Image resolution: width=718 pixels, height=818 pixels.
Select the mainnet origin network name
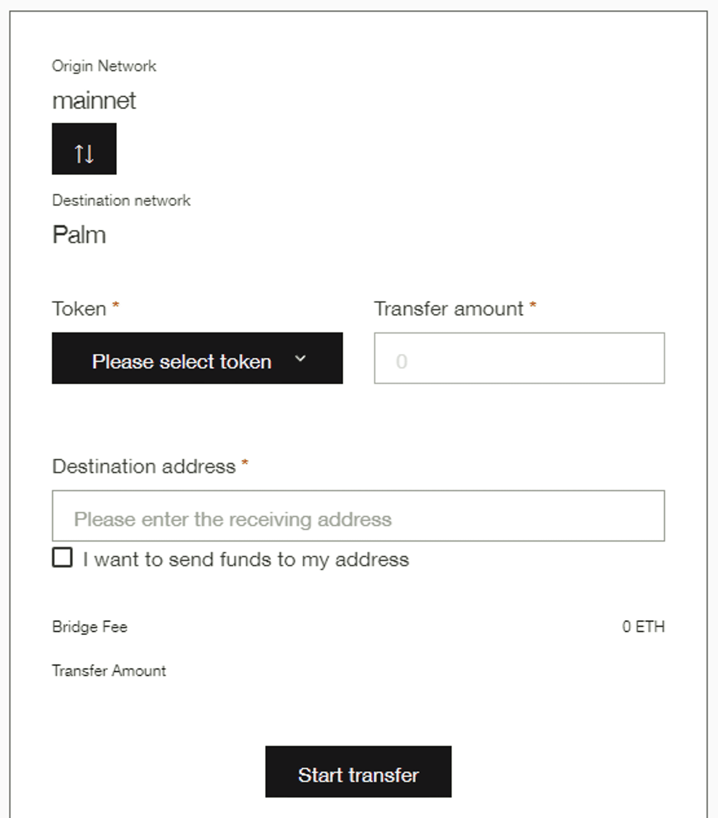click(x=94, y=100)
